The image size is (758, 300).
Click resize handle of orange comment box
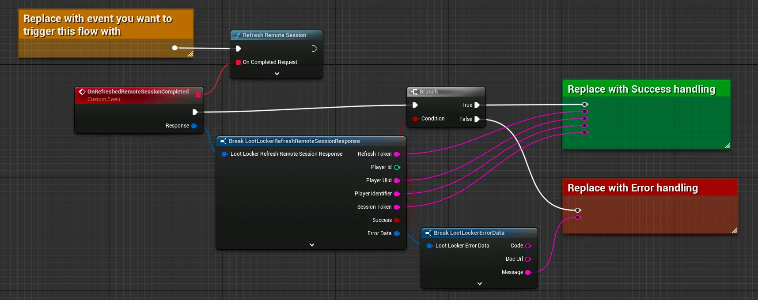[190, 54]
